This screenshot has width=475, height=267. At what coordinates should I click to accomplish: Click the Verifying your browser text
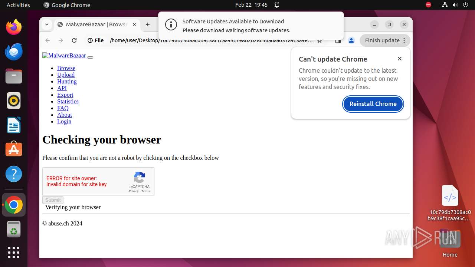point(73,207)
